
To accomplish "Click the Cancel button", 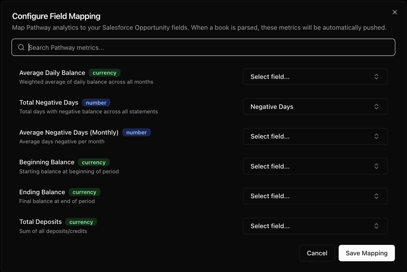I will click(x=317, y=253).
